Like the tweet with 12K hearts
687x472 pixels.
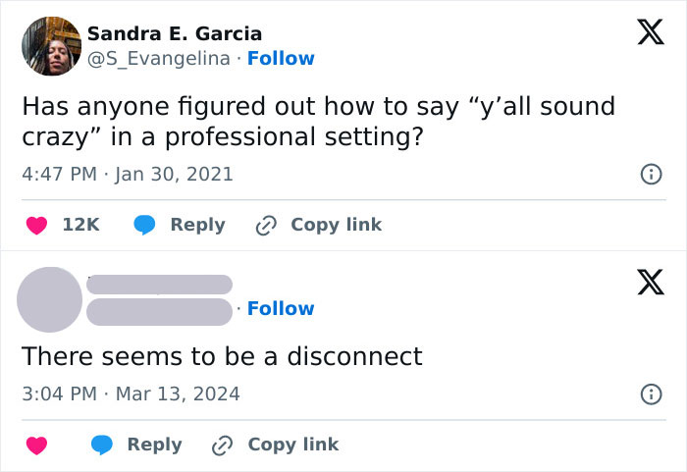36,225
